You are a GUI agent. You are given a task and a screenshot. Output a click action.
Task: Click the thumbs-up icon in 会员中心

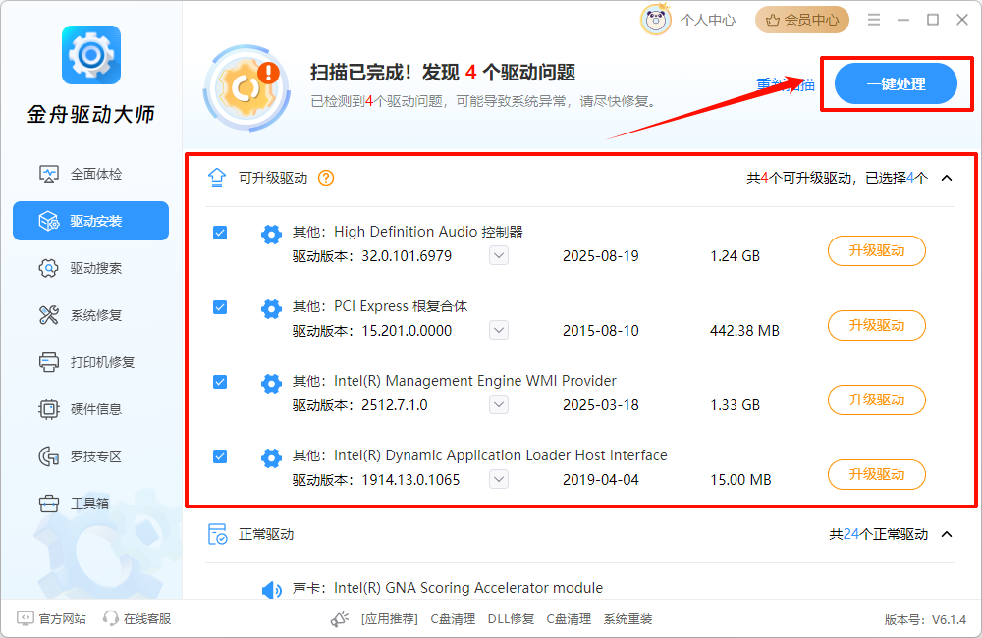(x=773, y=20)
